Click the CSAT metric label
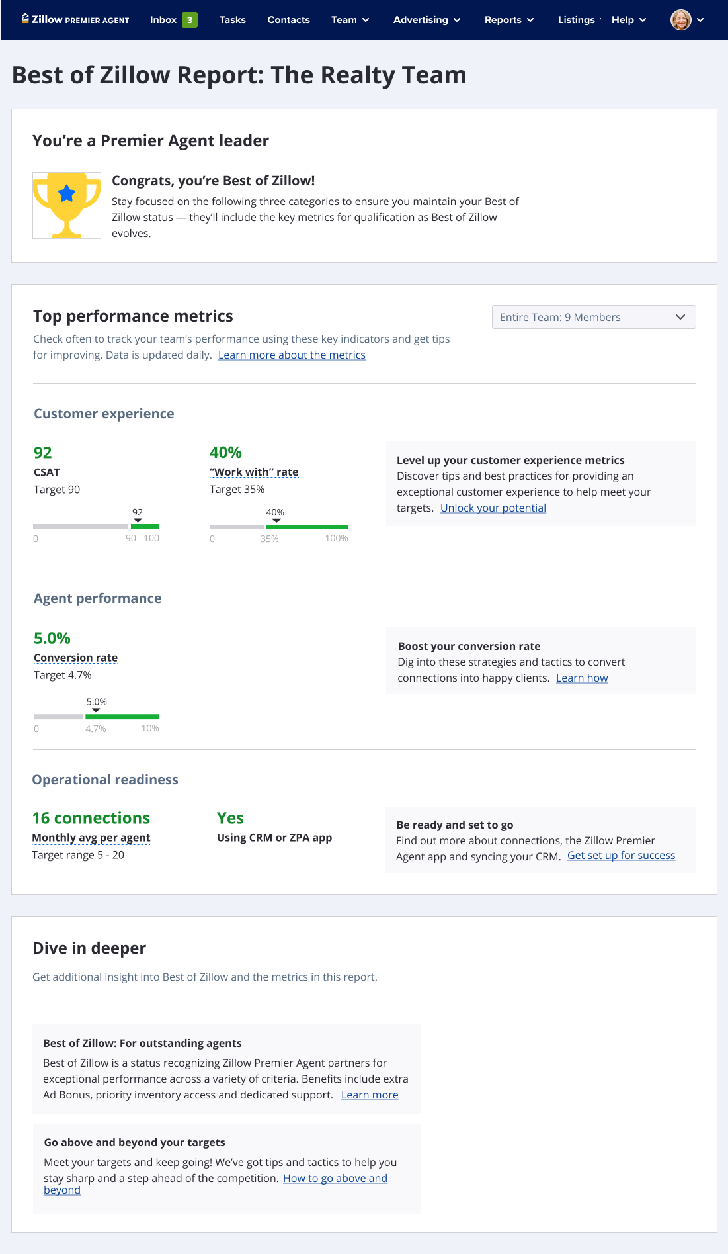Image resolution: width=728 pixels, height=1254 pixels. pyautogui.click(x=47, y=472)
